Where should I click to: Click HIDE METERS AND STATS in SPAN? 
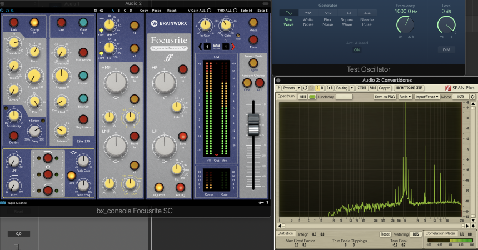pos(409,88)
